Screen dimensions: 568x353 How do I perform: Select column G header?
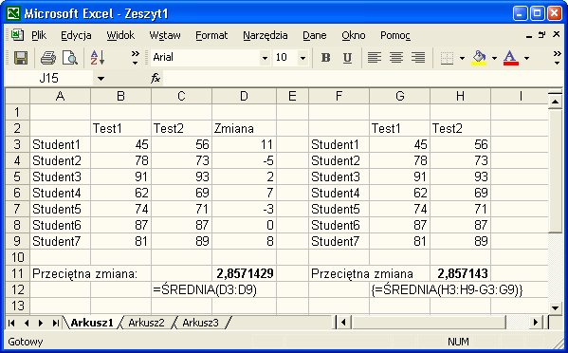coord(399,96)
